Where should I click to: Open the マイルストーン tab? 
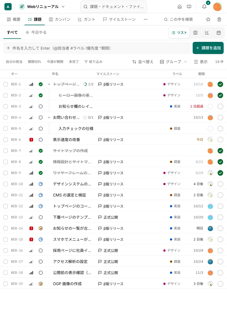[119, 19]
